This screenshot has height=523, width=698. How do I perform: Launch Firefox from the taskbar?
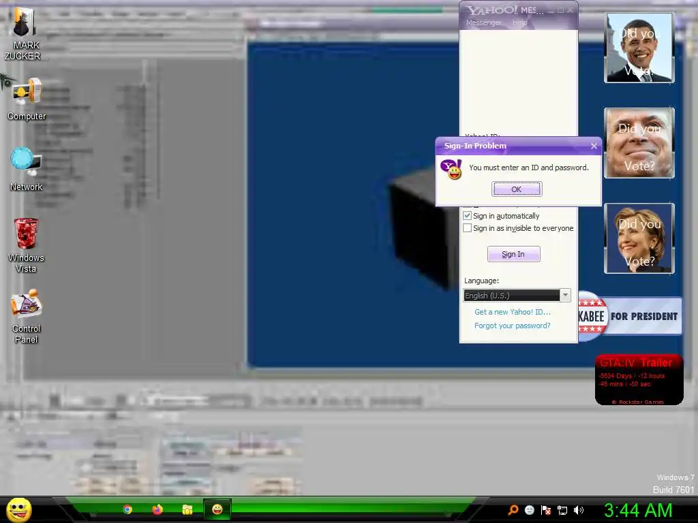[x=157, y=509]
